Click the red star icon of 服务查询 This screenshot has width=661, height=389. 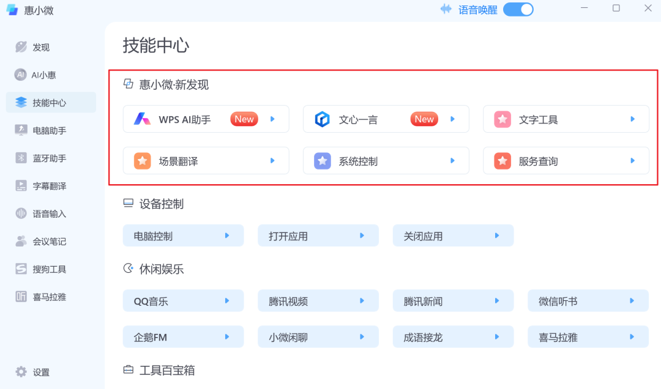pos(502,161)
